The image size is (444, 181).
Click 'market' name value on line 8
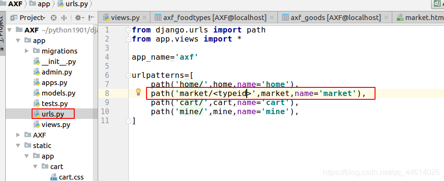[x=338, y=93]
